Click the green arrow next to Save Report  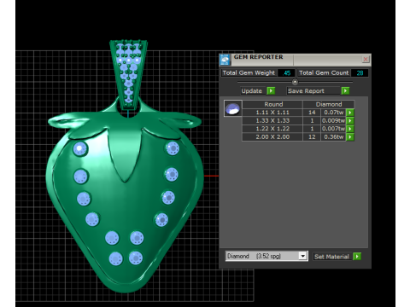(x=345, y=91)
